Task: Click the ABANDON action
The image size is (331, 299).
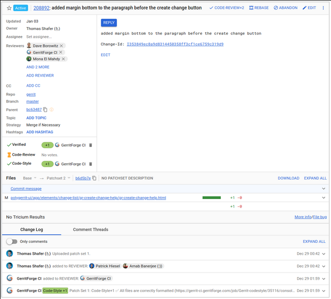Action: [286, 8]
